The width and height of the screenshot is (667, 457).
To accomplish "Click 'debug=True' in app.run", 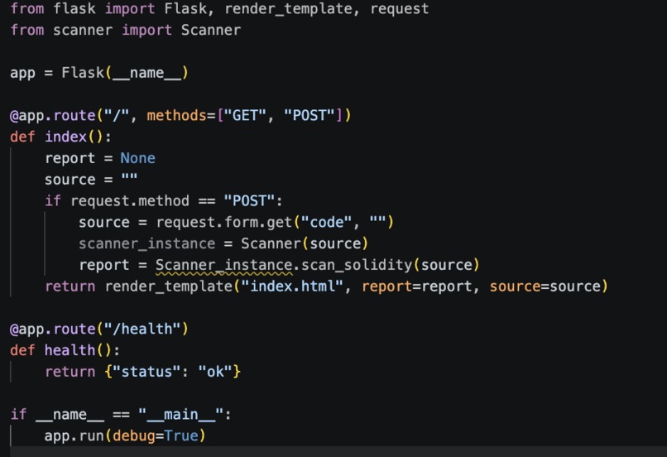I will [156, 435].
